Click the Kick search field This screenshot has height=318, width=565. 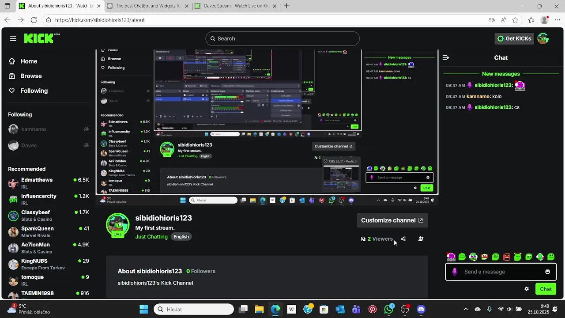pyautogui.click(x=282, y=38)
